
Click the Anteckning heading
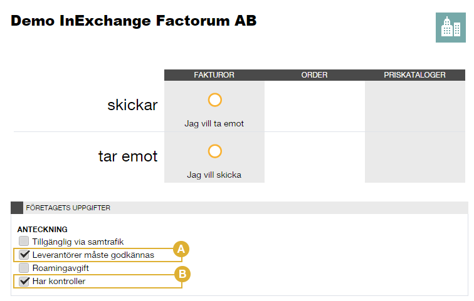(x=43, y=230)
